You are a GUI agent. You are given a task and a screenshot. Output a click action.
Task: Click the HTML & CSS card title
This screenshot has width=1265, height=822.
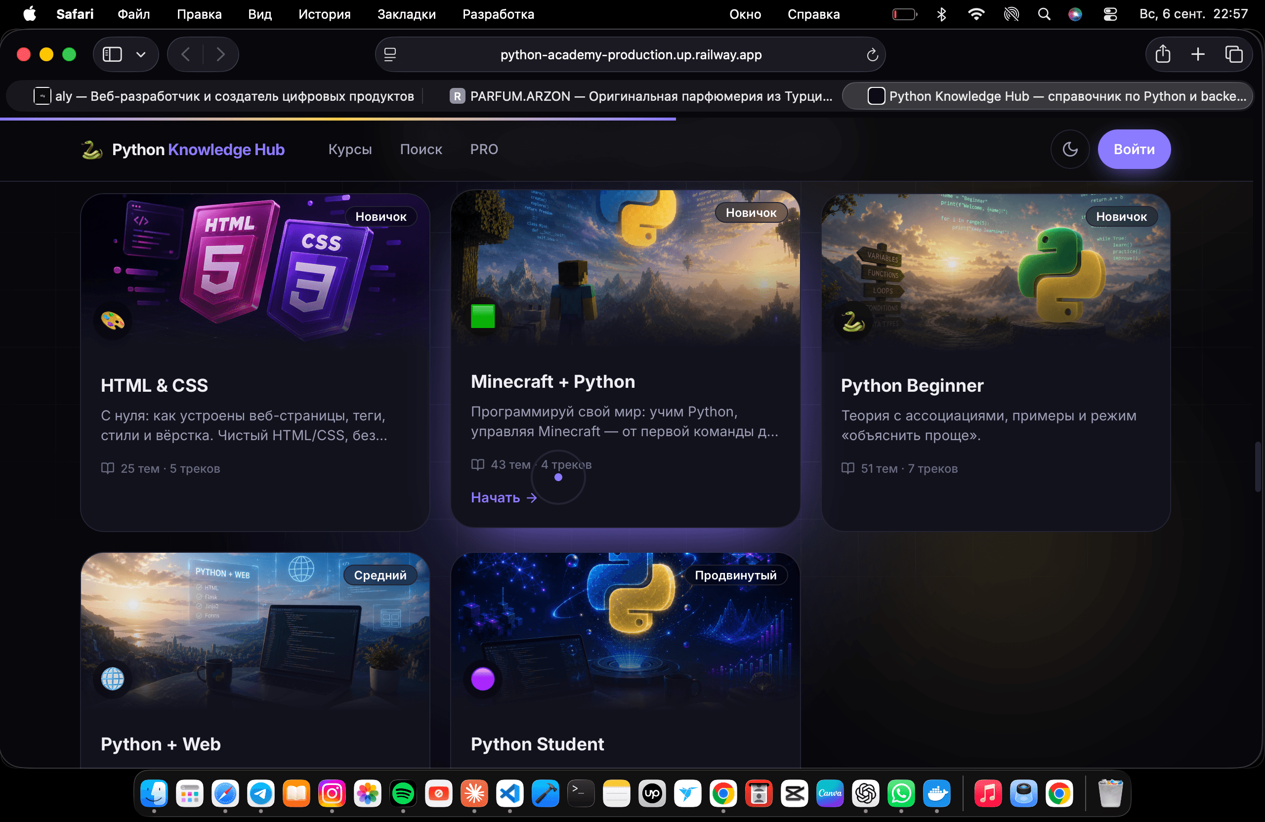(x=154, y=385)
